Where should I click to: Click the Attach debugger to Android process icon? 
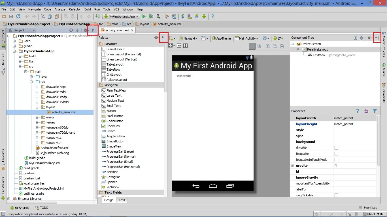coord(158,17)
